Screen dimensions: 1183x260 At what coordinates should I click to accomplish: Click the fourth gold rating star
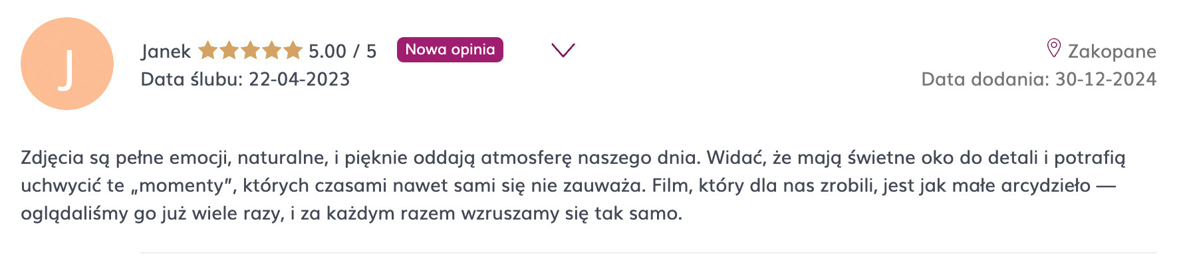pos(271,50)
